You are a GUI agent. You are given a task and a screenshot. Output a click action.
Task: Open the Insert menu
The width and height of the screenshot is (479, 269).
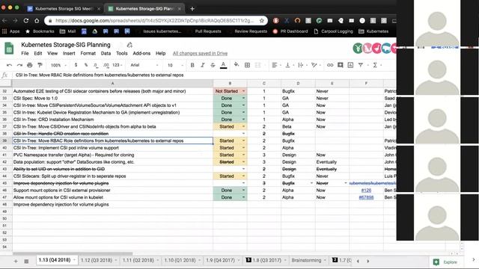point(69,53)
